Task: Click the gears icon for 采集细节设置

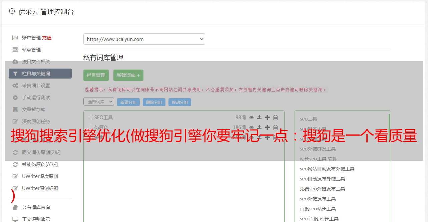Action: point(15,86)
